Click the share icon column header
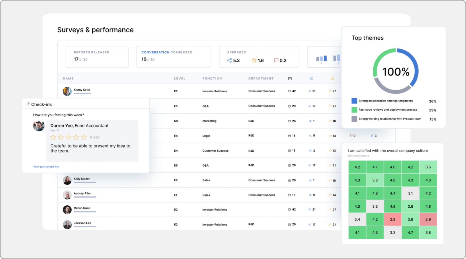466x259 pixels. pos(311,78)
